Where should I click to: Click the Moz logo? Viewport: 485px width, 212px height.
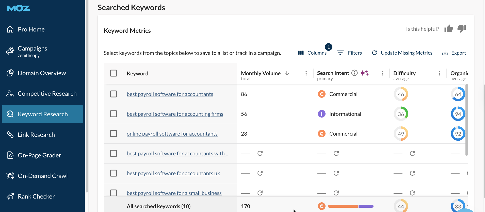point(19,8)
